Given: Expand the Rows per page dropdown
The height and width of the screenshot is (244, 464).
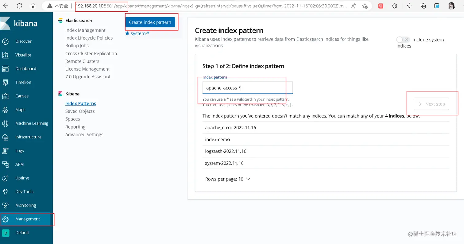Looking at the screenshot, I should [x=228, y=179].
